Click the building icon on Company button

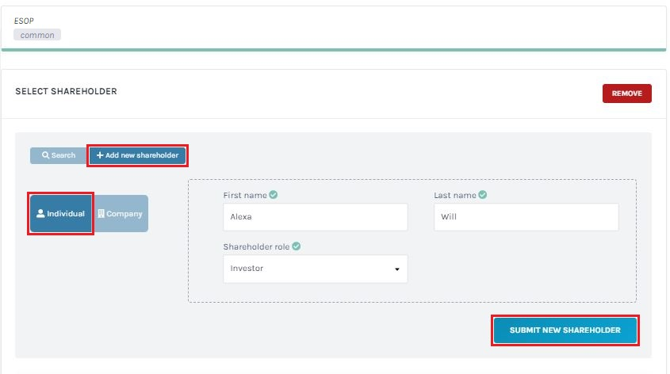pos(101,213)
